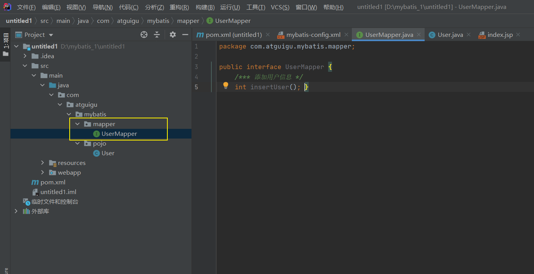This screenshot has width=534, height=274.
Task: Click the locate-in-project crosshair icon
Action: click(x=144, y=35)
